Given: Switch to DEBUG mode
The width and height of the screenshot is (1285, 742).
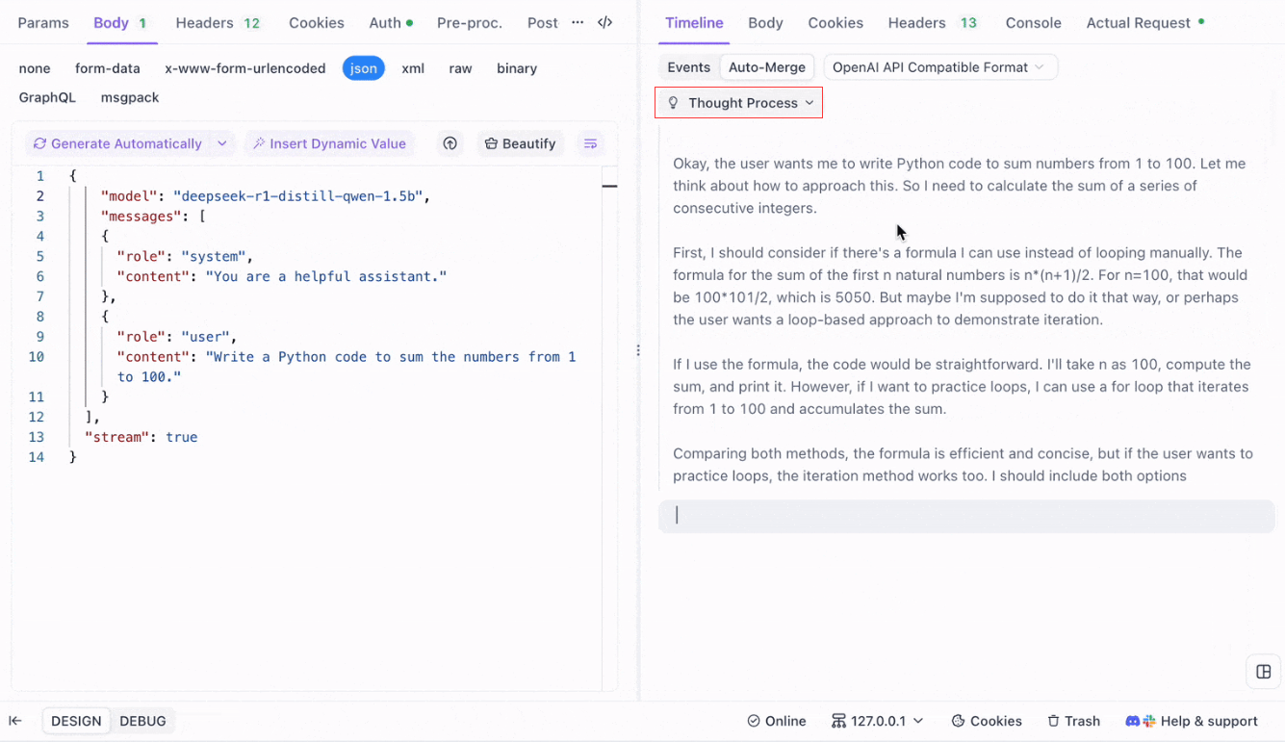Looking at the screenshot, I should [142, 721].
